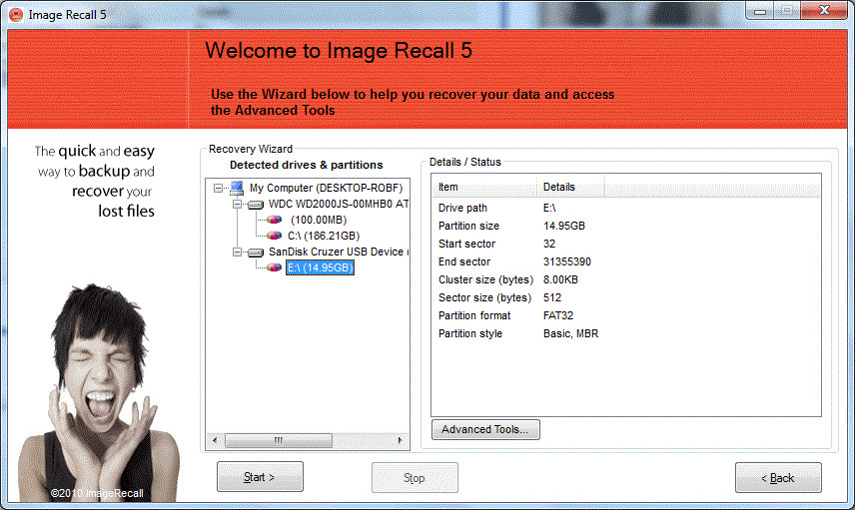Click the horizontal scrollbar thumb in drive tree
The height and width of the screenshot is (510, 855).
click(x=278, y=440)
